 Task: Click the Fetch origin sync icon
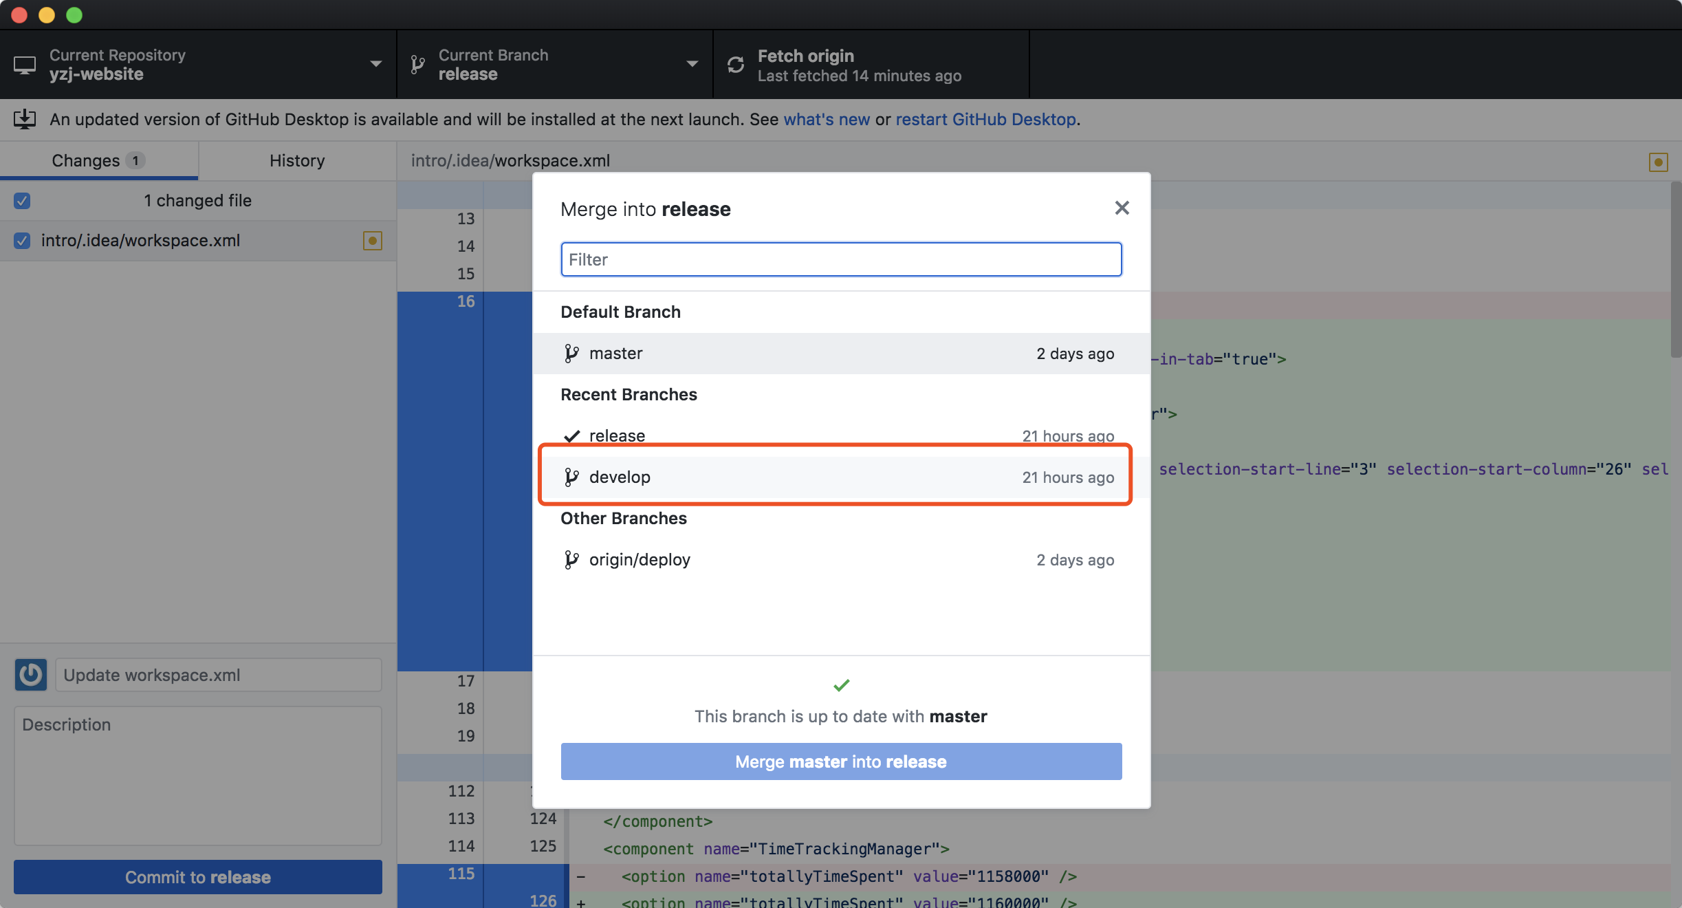click(736, 65)
